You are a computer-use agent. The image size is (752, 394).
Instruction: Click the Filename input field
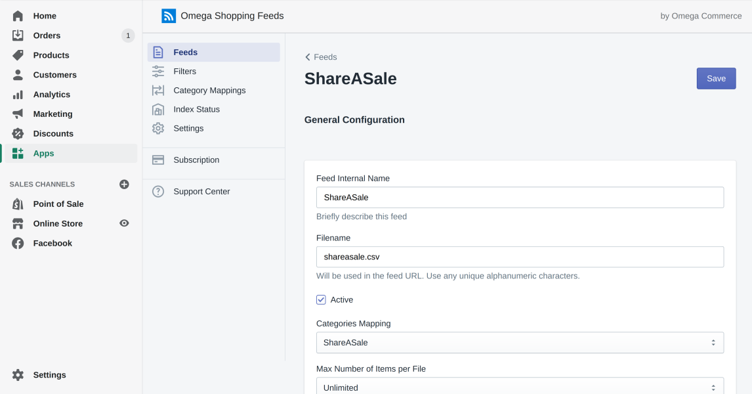click(520, 257)
